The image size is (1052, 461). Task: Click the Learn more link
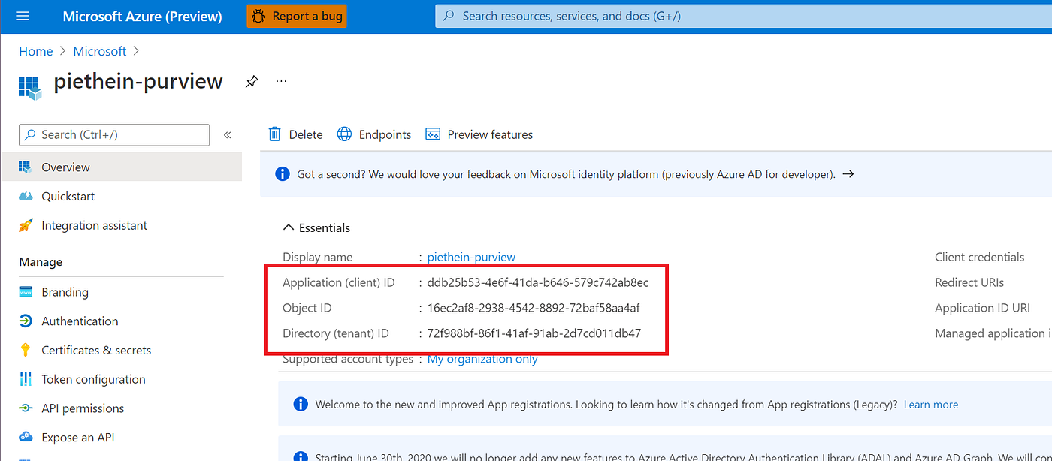[x=931, y=405]
